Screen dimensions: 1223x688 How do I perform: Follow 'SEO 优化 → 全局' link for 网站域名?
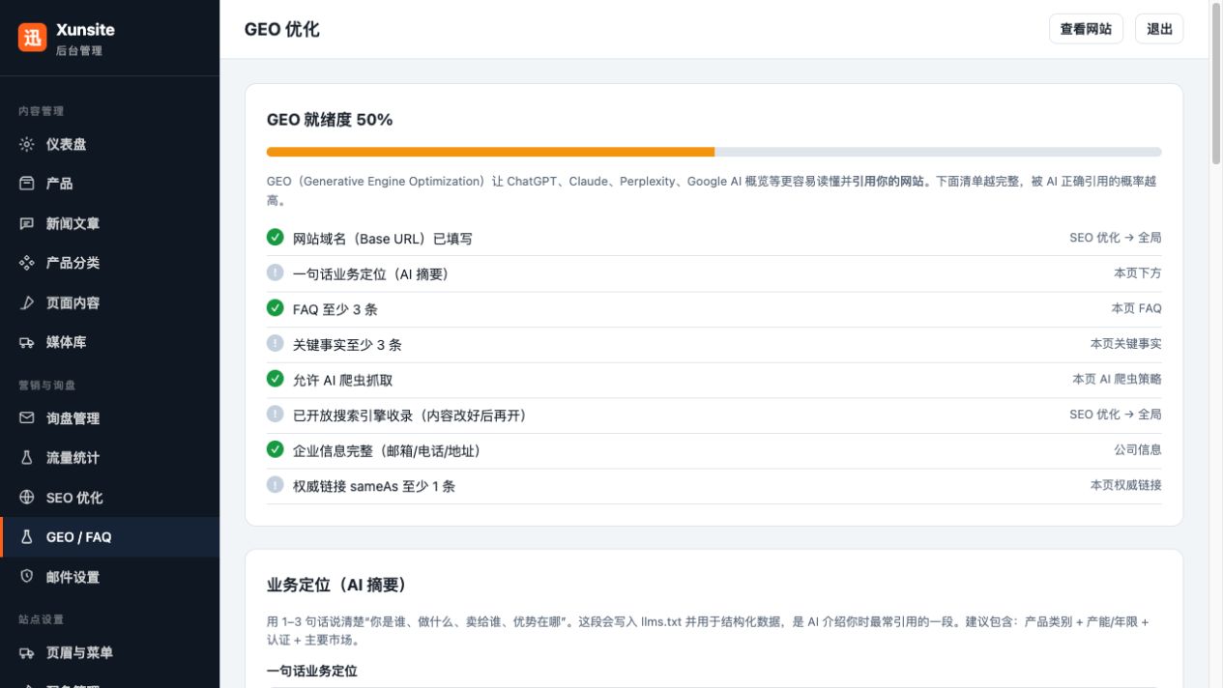(x=1115, y=237)
